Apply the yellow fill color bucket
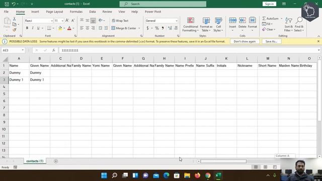This screenshot has height=181, width=322. coord(60,28)
